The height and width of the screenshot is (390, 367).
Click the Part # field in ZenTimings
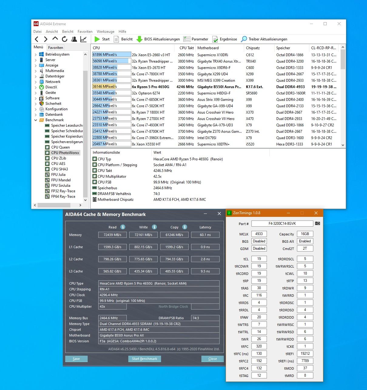pos(282,224)
